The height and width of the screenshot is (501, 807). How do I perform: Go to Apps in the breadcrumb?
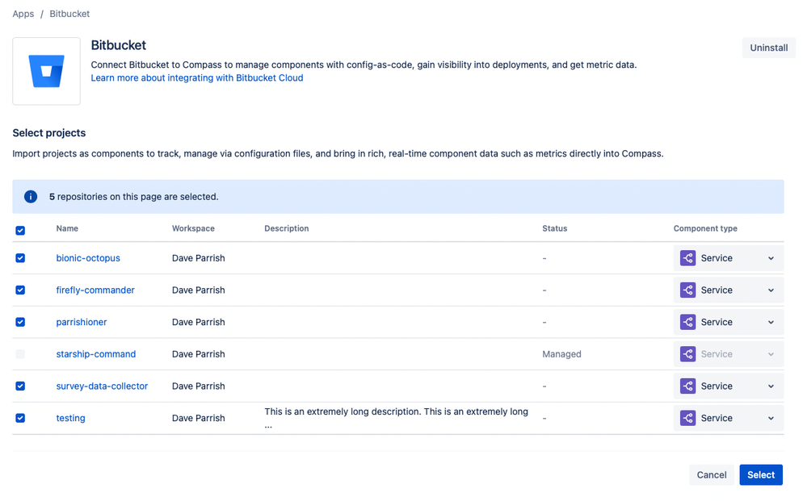[23, 14]
